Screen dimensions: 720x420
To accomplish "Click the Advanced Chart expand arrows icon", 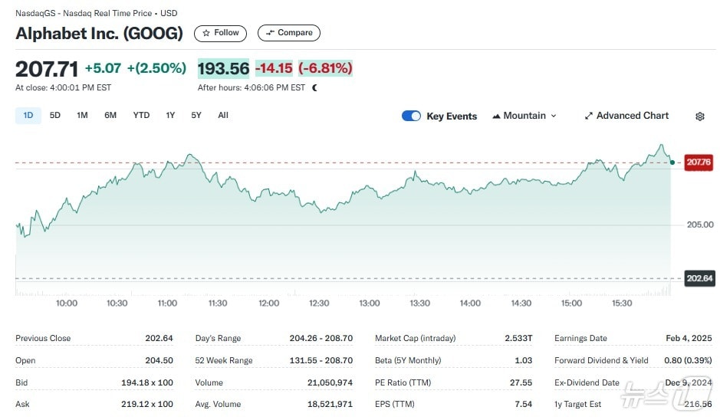I will [x=589, y=116].
